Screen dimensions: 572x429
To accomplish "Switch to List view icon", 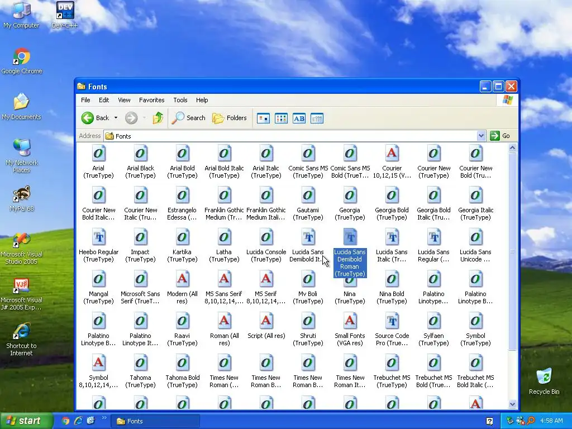I will 281,118.
